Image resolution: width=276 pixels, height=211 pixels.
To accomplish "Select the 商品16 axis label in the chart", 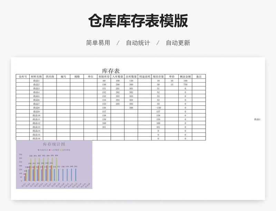I will [x=88, y=185].
